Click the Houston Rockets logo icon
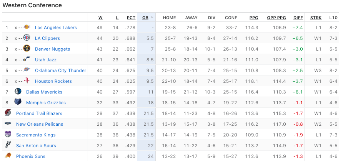The width and height of the screenshot is (343, 161). tap(27, 81)
